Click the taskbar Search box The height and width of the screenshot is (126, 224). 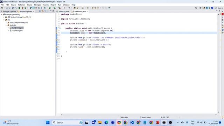point(67,122)
